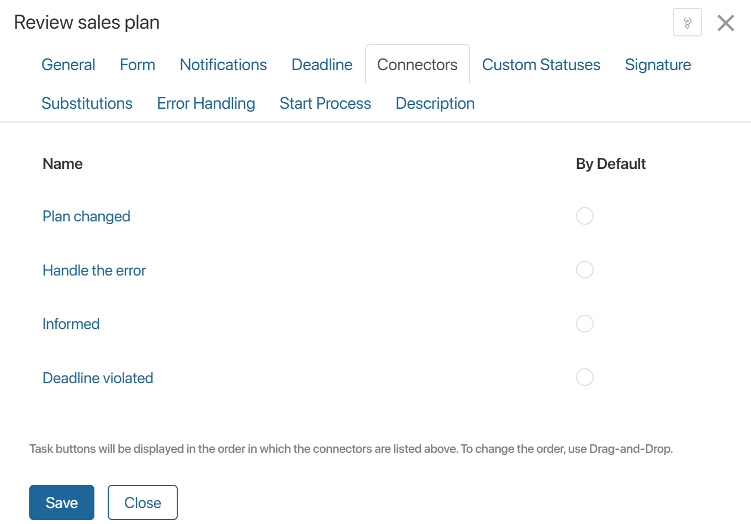Image resolution: width=751 pixels, height=524 pixels.
Task: Switch to the Signature tab
Action: click(x=658, y=65)
